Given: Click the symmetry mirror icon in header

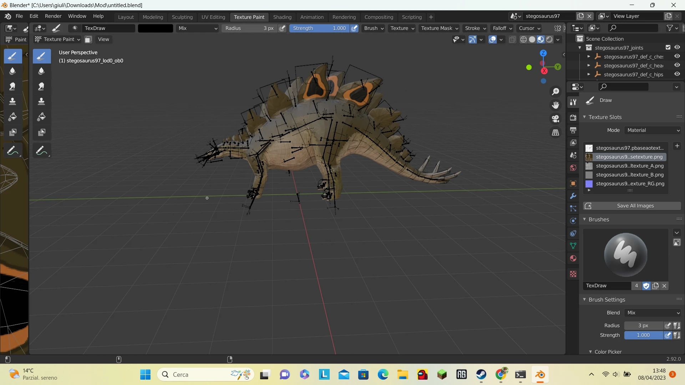Looking at the screenshot, I should [x=557, y=28].
